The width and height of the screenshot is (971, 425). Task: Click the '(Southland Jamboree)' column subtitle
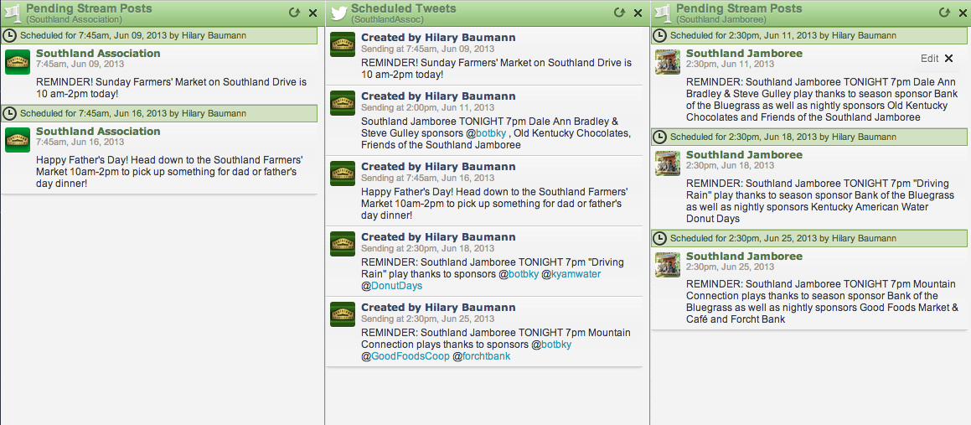[x=721, y=20]
